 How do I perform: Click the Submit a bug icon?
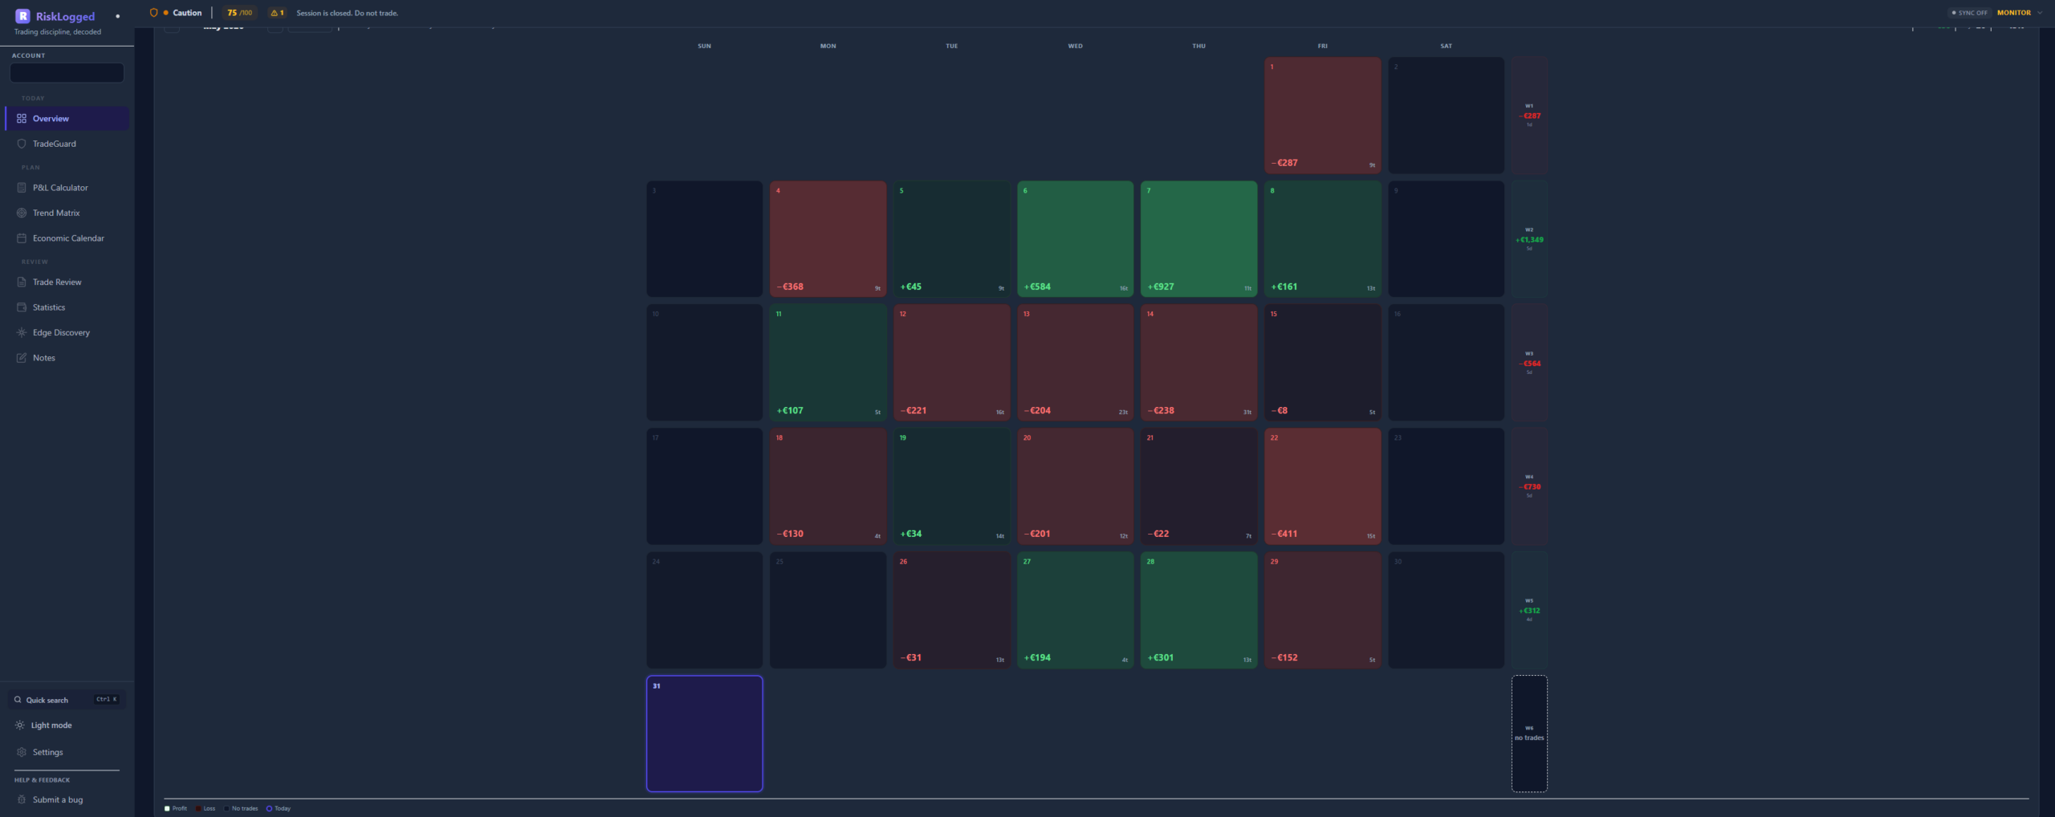22,799
